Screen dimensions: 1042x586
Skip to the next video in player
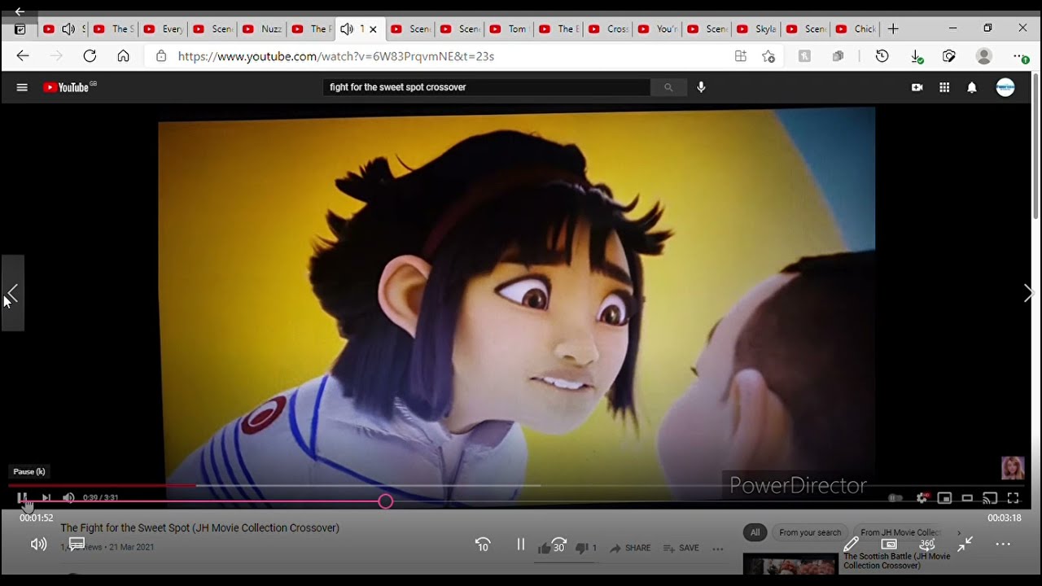tap(46, 497)
